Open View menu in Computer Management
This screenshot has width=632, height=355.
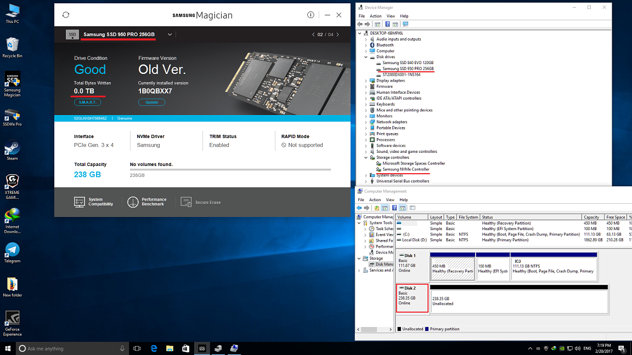[x=390, y=200]
